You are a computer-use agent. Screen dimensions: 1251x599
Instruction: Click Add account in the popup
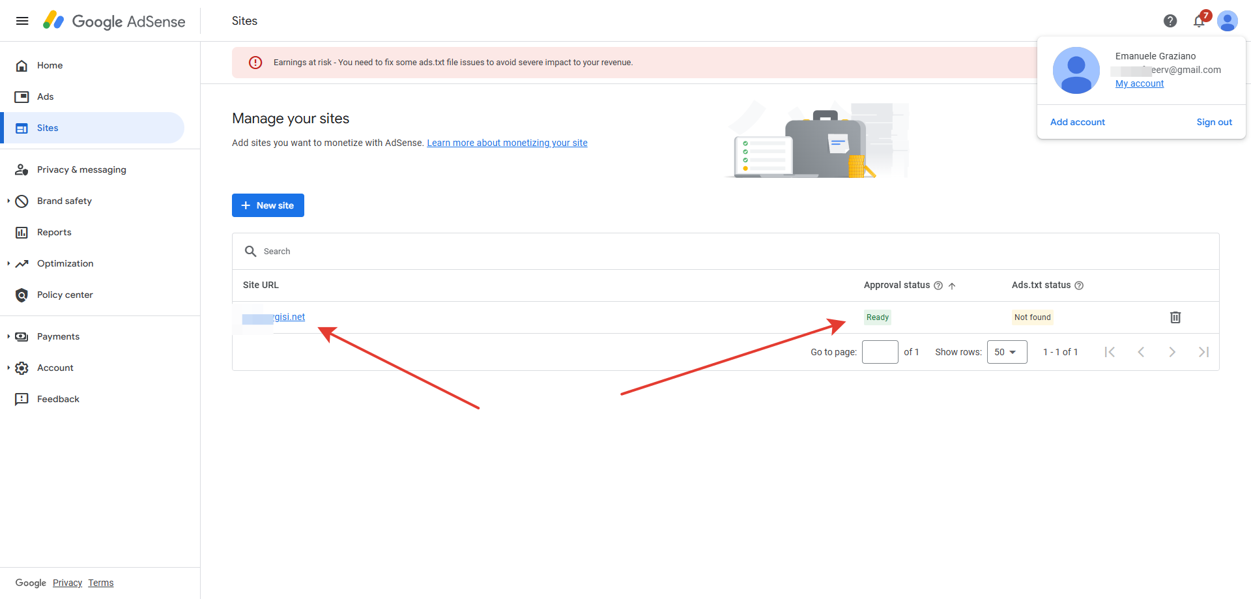tap(1078, 122)
